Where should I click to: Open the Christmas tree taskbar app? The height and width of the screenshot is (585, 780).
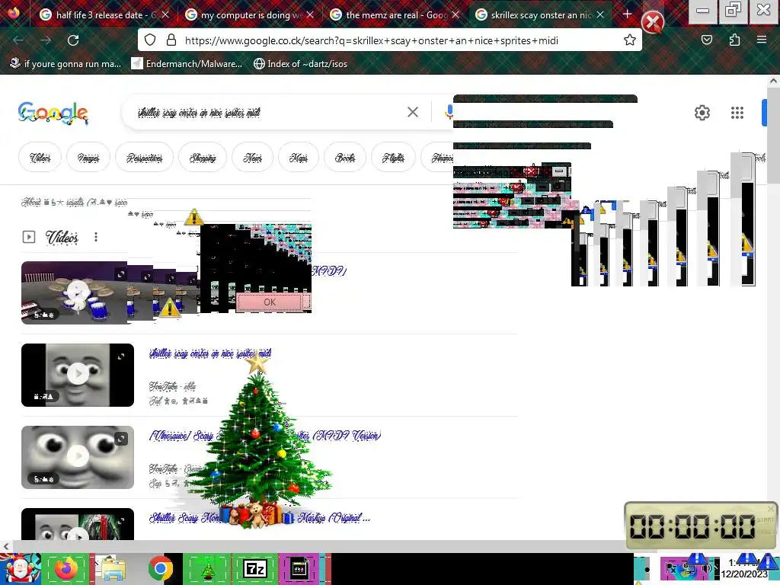point(207,568)
